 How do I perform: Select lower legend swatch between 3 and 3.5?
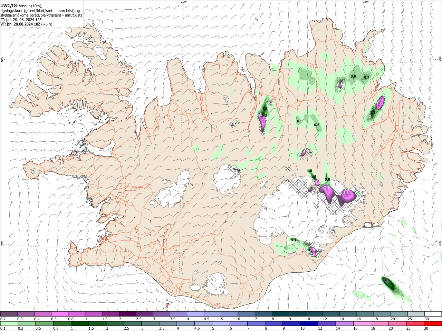pyautogui.click(x=150, y=324)
